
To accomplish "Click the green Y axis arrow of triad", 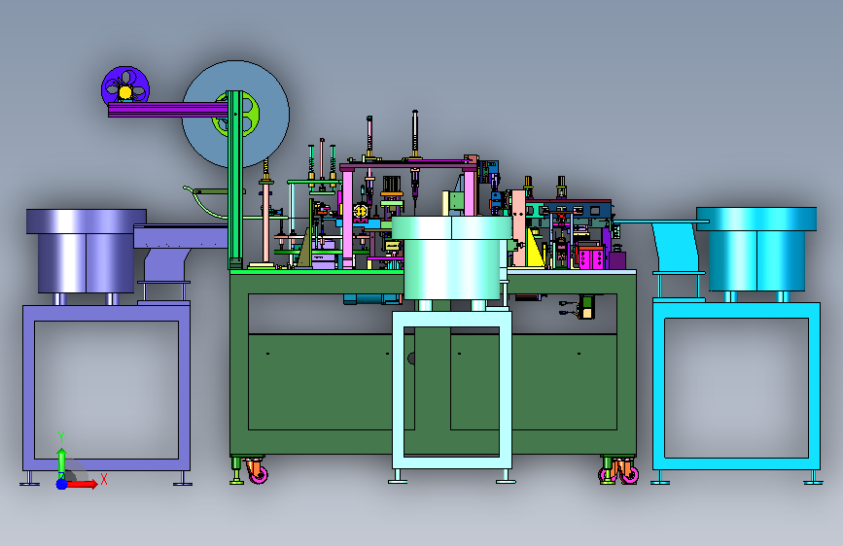I will pos(62,462).
